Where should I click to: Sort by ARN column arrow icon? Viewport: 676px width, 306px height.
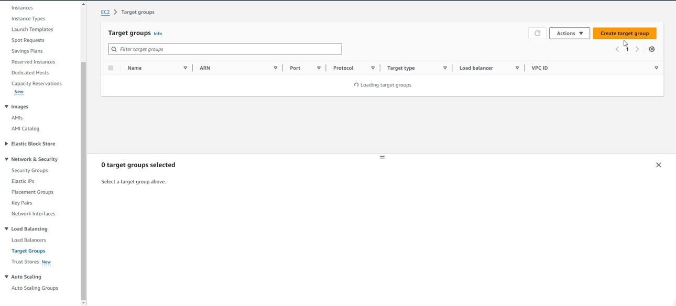(x=275, y=68)
